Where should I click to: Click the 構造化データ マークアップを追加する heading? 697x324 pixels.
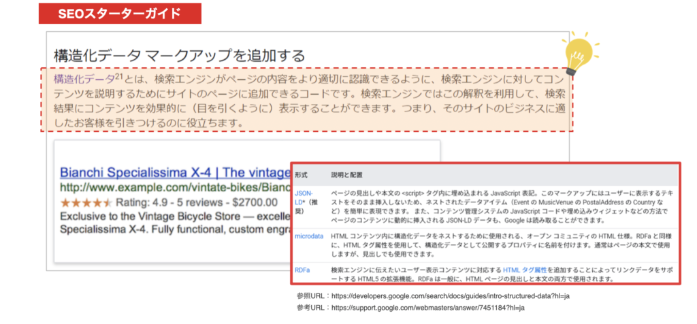click(179, 56)
